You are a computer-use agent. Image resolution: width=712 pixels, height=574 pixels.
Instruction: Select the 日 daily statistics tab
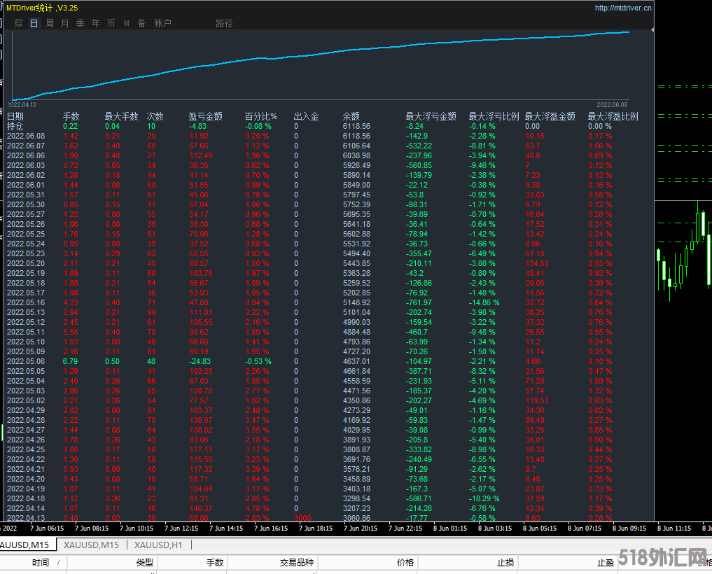(34, 23)
